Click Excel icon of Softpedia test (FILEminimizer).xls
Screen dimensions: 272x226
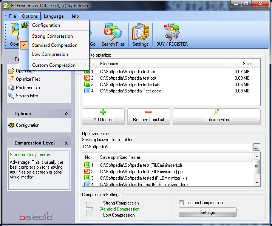pos(87,165)
